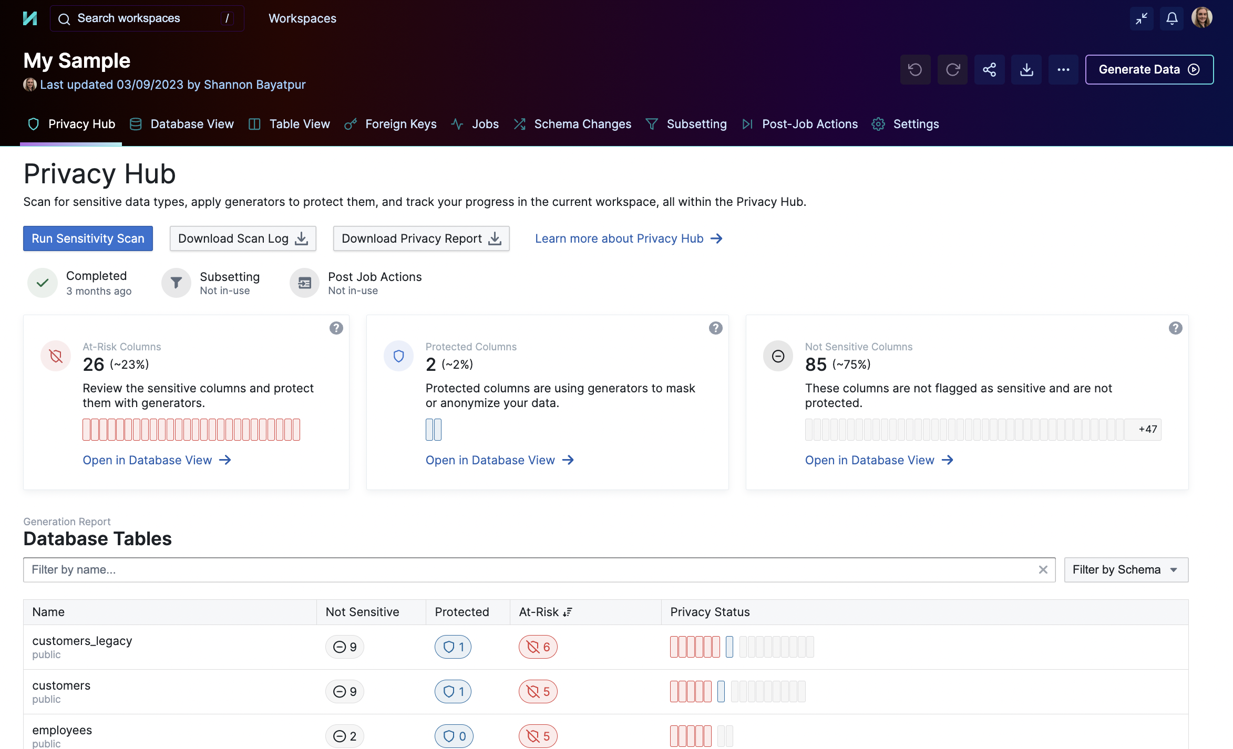This screenshot has width=1233, height=749.
Task: Click inside the Filter by name field
Action: tap(210, 569)
